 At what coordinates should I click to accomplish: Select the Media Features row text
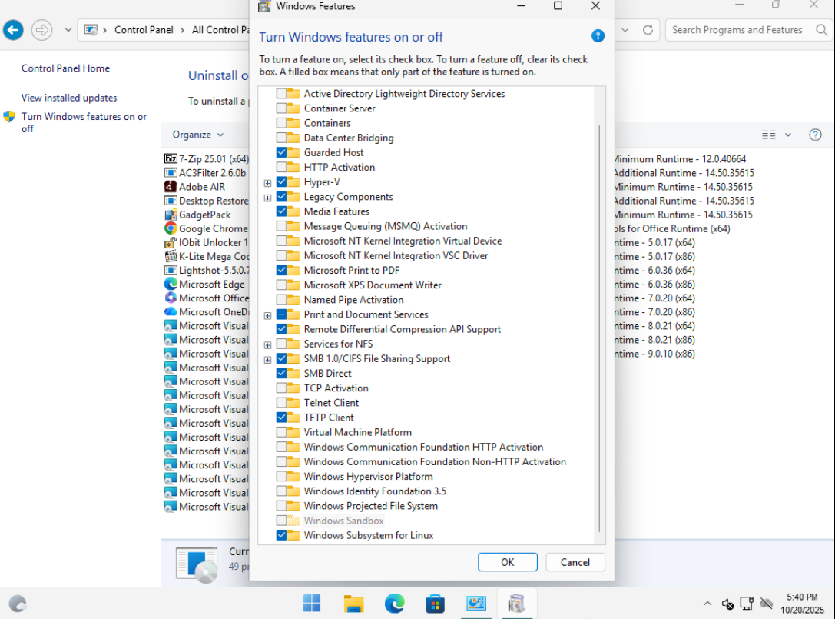336,211
